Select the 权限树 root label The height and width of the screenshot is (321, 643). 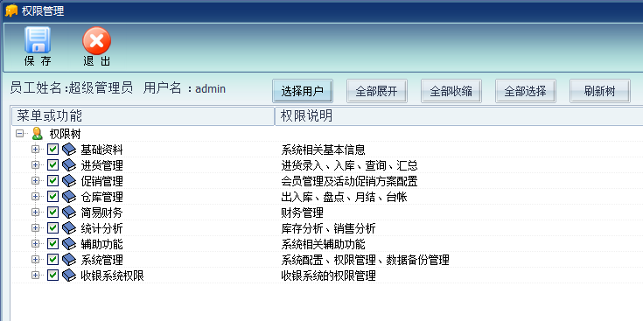click(x=66, y=134)
